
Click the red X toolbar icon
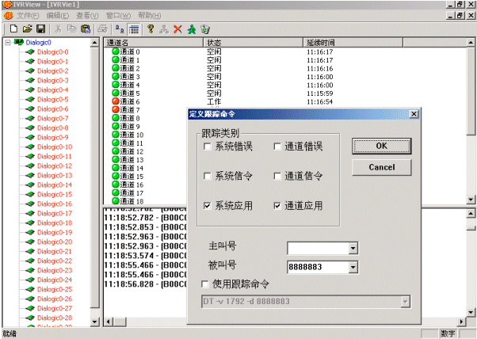[177, 29]
